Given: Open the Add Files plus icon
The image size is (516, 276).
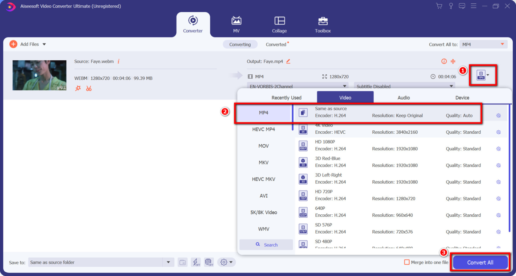Looking at the screenshot, I should (13, 44).
